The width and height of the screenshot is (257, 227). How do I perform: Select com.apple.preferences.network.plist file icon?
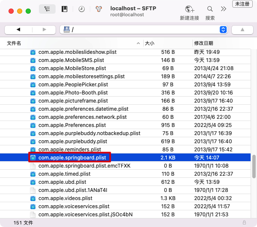[x=33, y=117]
